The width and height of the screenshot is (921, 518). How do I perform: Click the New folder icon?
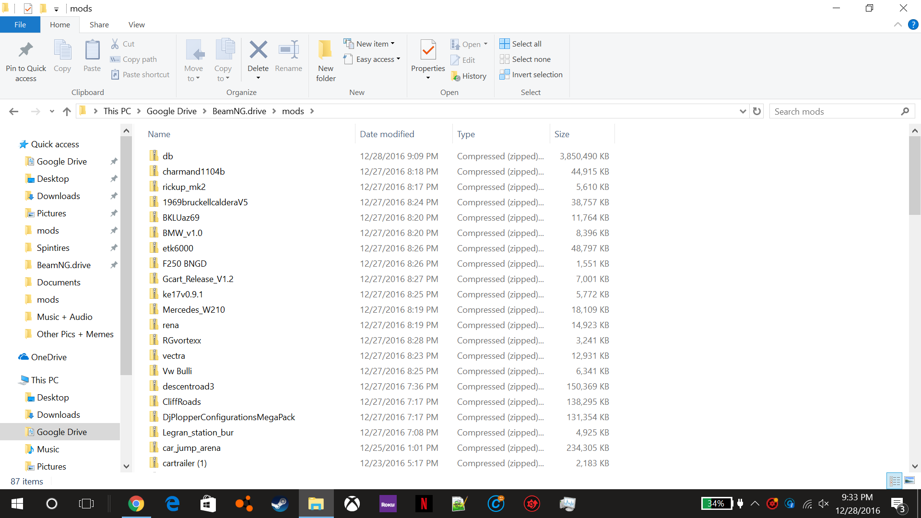click(326, 50)
